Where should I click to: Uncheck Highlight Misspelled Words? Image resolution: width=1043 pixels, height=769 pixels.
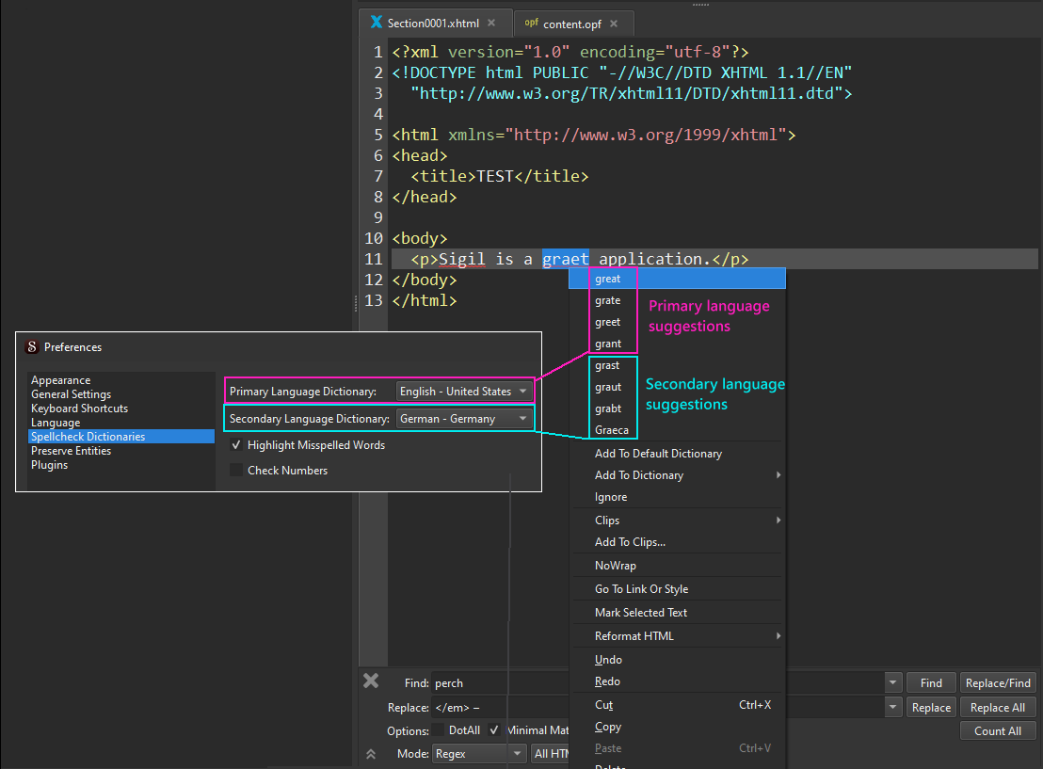[237, 445]
